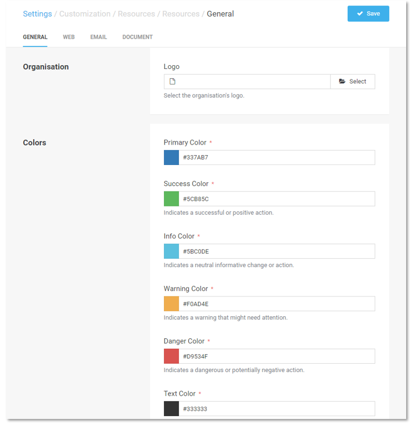
Task: Click the Logo file path input
Action: click(254, 82)
